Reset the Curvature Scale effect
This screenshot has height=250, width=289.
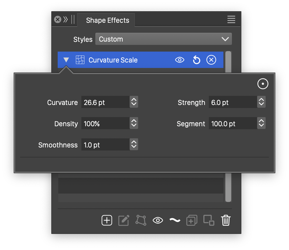196,60
